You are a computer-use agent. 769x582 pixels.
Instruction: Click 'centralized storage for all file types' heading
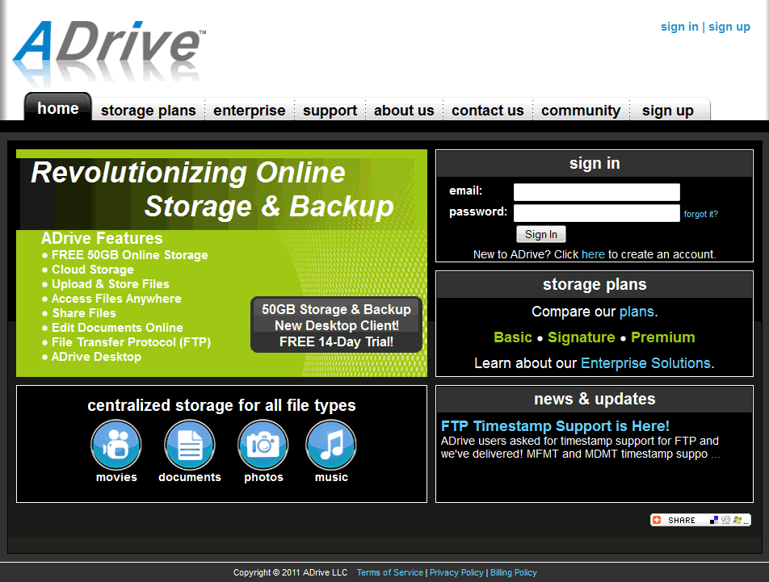click(221, 405)
